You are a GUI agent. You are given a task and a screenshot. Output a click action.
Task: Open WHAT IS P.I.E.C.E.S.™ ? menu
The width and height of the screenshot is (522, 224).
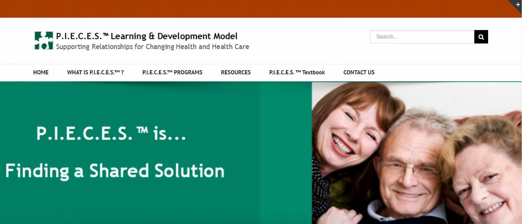click(x=96, y=72)
